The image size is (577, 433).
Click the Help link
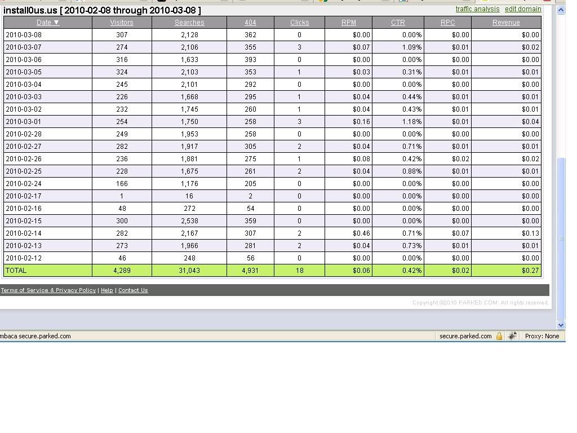click(x=106, y=290)
